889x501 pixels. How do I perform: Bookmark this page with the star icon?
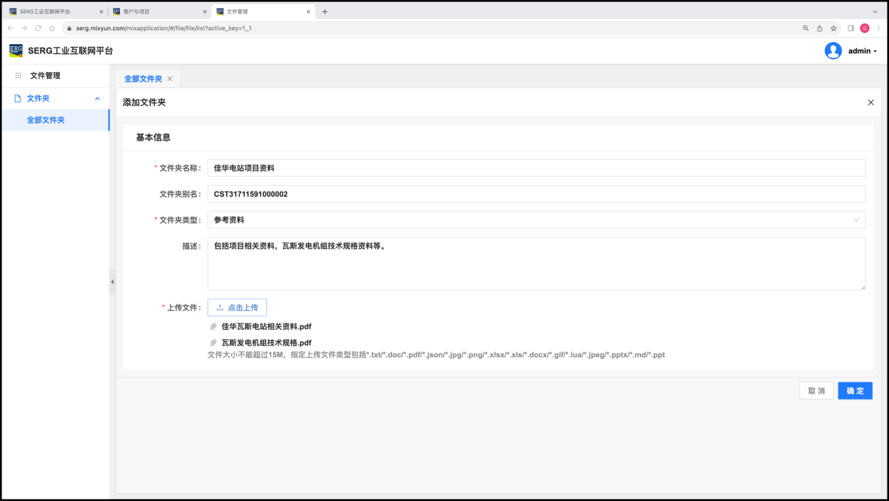click(834, 28)
